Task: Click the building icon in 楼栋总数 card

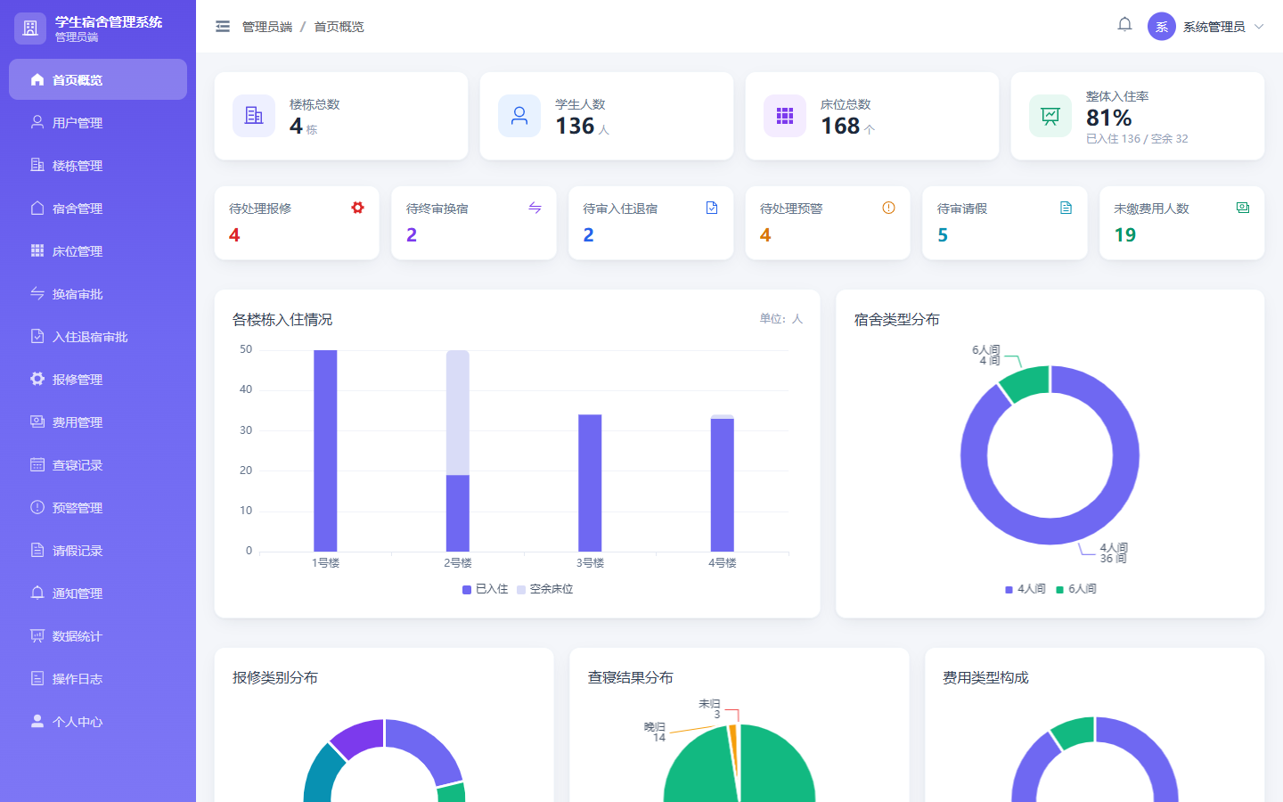Action: (254, 116)
